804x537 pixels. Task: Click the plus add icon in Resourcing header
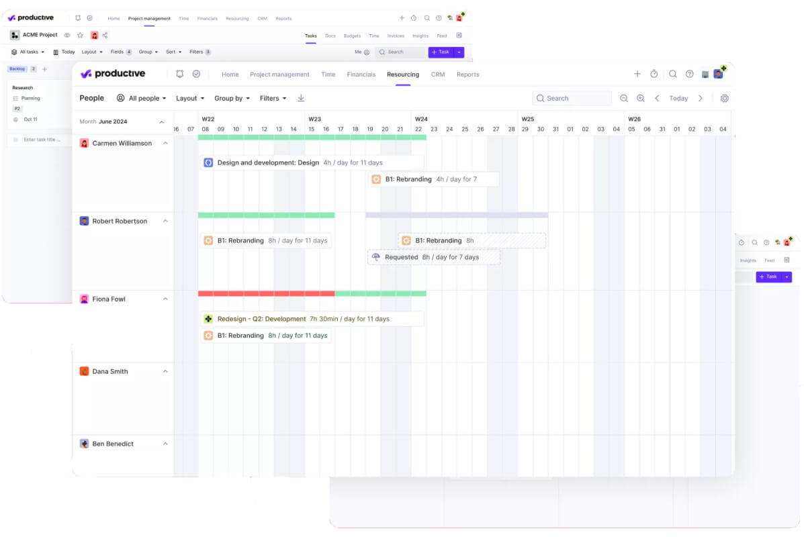(637, 75)
